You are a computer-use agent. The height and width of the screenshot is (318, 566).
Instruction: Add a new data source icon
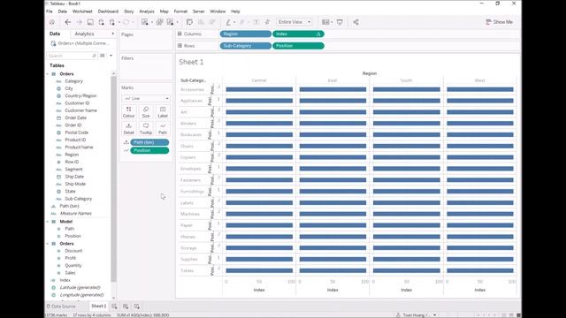pos(101,22)
